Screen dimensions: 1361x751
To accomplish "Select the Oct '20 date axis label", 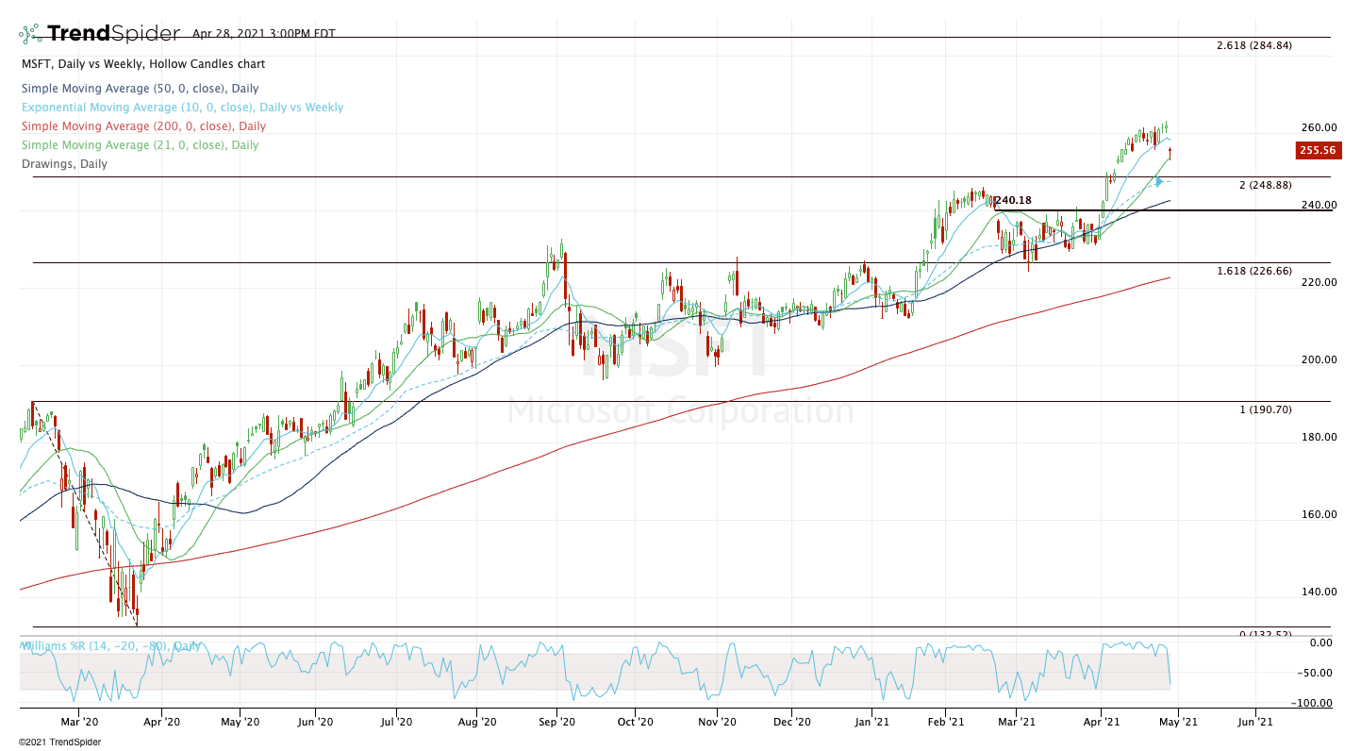I will click(636, 722).
